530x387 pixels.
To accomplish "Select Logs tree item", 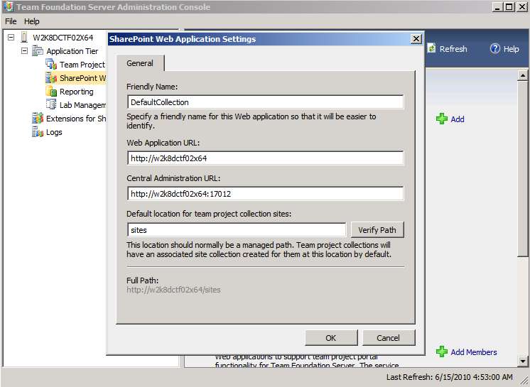I will tap(54, 132).
